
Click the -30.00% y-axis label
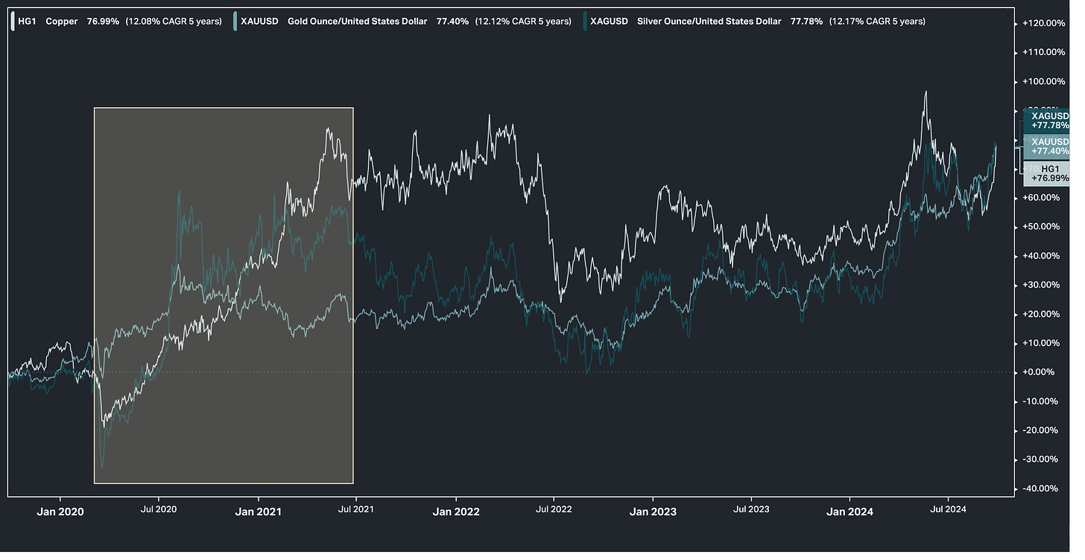pyautogui.click(x=1040, y=459)
